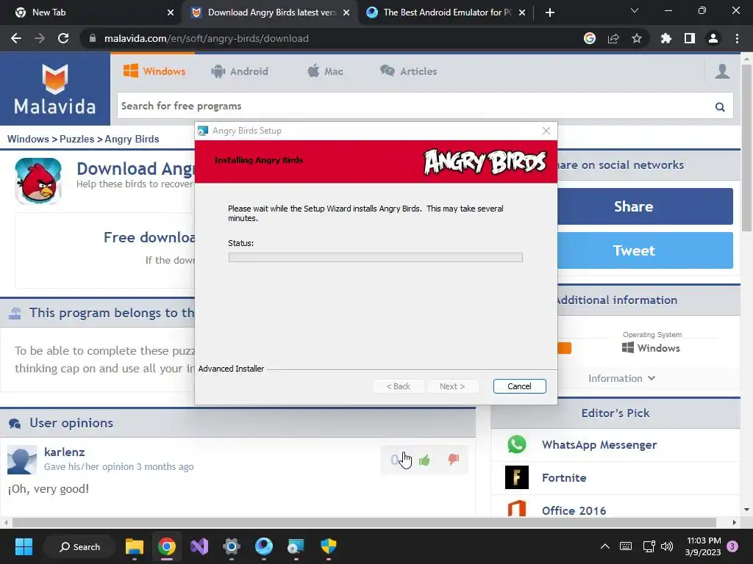Click the Cancel button in Angry Birds Setup
This screenshot has height=564, width=753.
519,386
